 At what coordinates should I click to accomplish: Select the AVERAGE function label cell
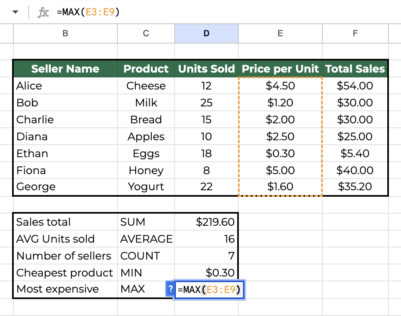(x=146, y=239)
